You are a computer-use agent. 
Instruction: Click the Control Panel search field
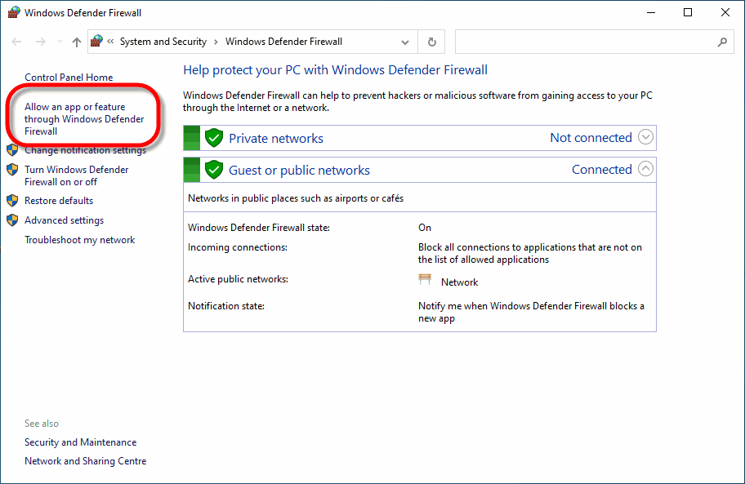pyautogui.click(x=584, y=42)
